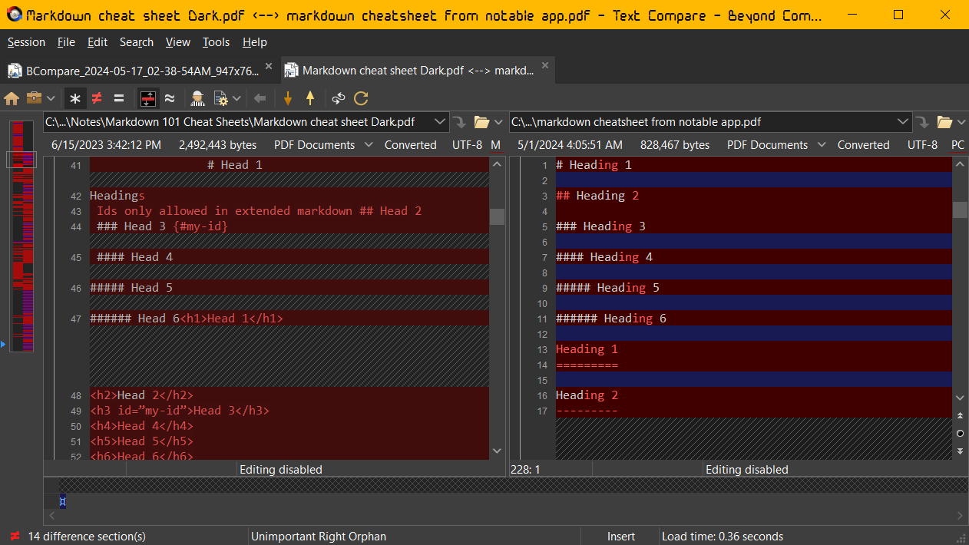Click the Minor approximate-equal icon
The width and height of the screenshot is (969, 545).
click(x=170, y=98)
